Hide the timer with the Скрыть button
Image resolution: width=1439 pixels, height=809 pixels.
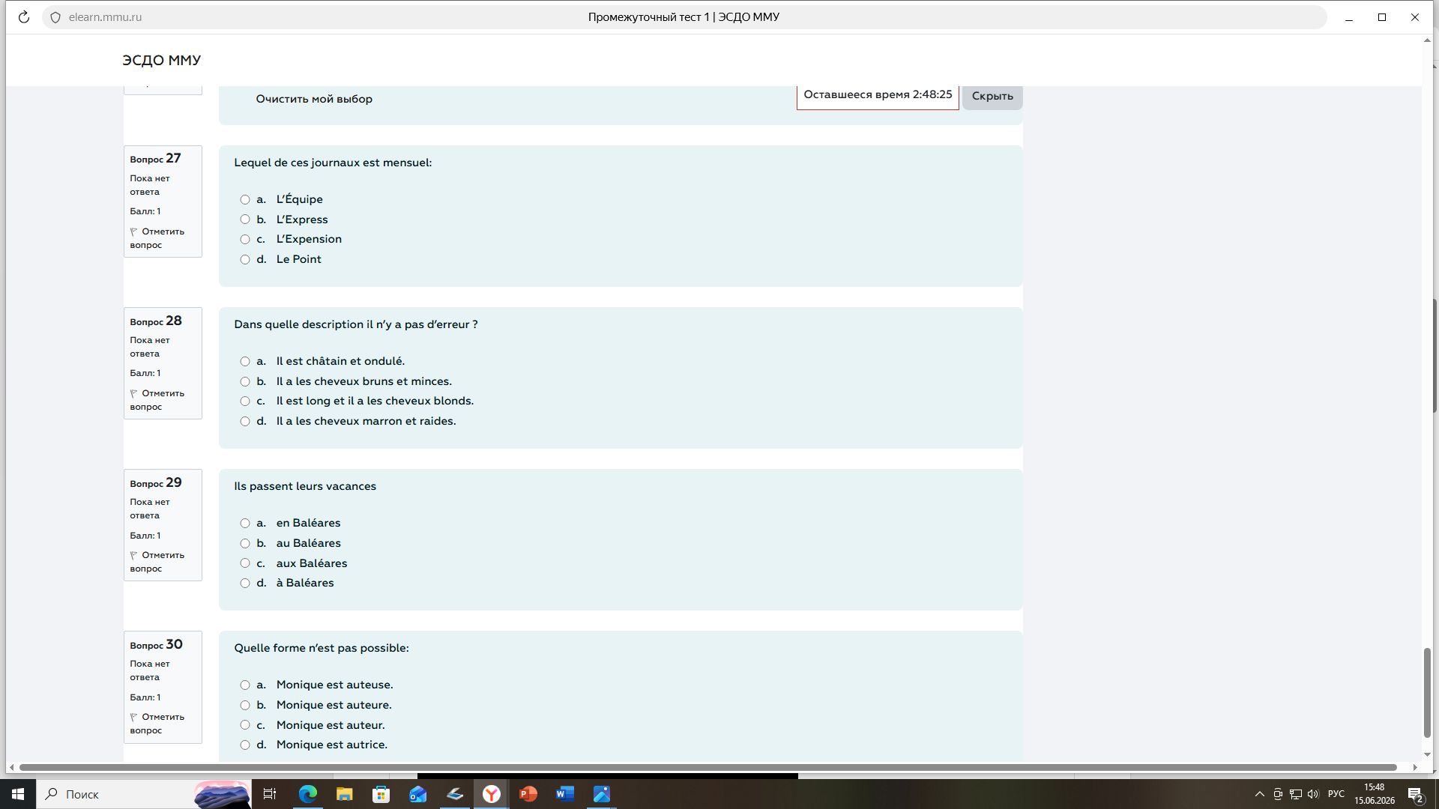pos(992,96)
